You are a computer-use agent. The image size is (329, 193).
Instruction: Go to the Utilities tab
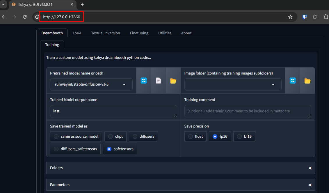point(165,33)
